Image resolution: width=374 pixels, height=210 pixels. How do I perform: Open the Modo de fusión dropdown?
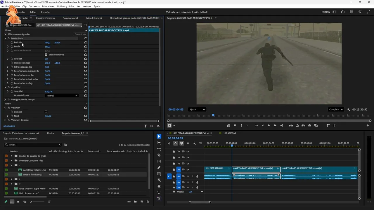(62, 96)
